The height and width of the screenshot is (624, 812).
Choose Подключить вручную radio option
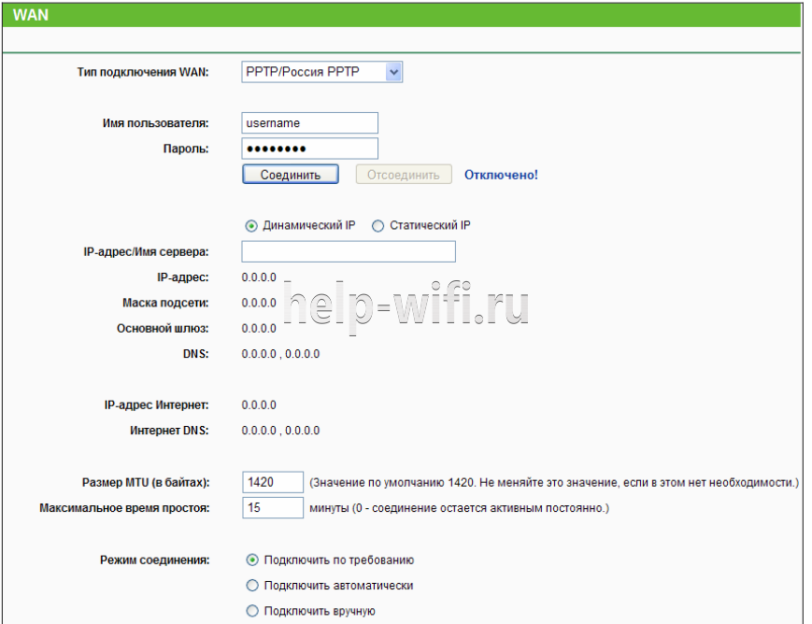251,611
